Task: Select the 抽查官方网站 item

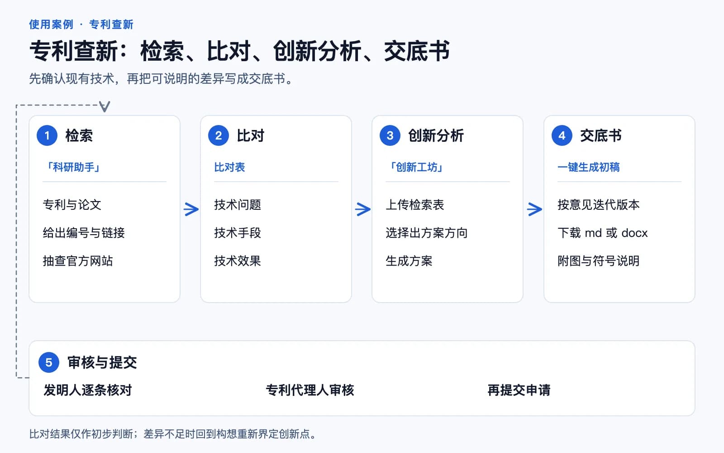Action: pyautogui.click(x=78, y=261)
